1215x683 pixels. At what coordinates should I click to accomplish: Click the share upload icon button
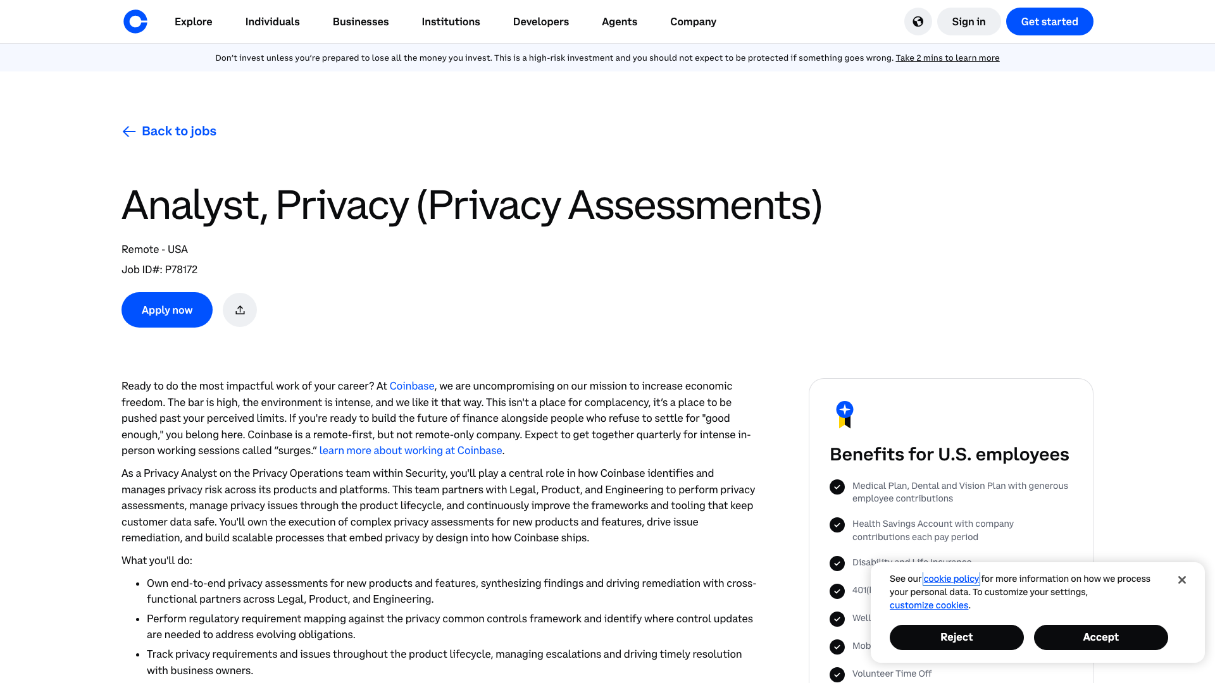(x=240, y=310)
